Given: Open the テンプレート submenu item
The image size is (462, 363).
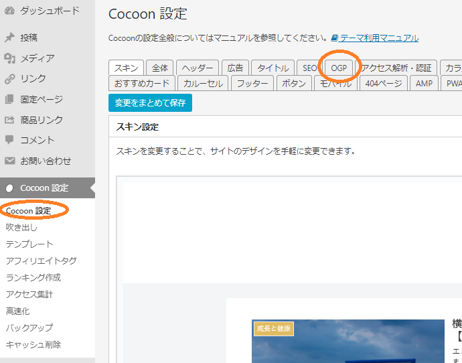Looking at the screenshot, I should [x=29, y=244].
